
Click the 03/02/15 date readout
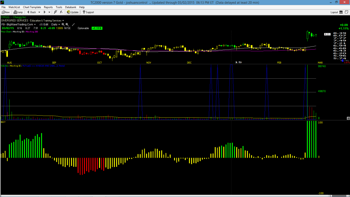coord(8,28)
